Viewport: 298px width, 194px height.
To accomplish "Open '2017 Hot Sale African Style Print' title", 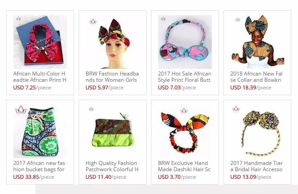I will click(x=185, y=76).
